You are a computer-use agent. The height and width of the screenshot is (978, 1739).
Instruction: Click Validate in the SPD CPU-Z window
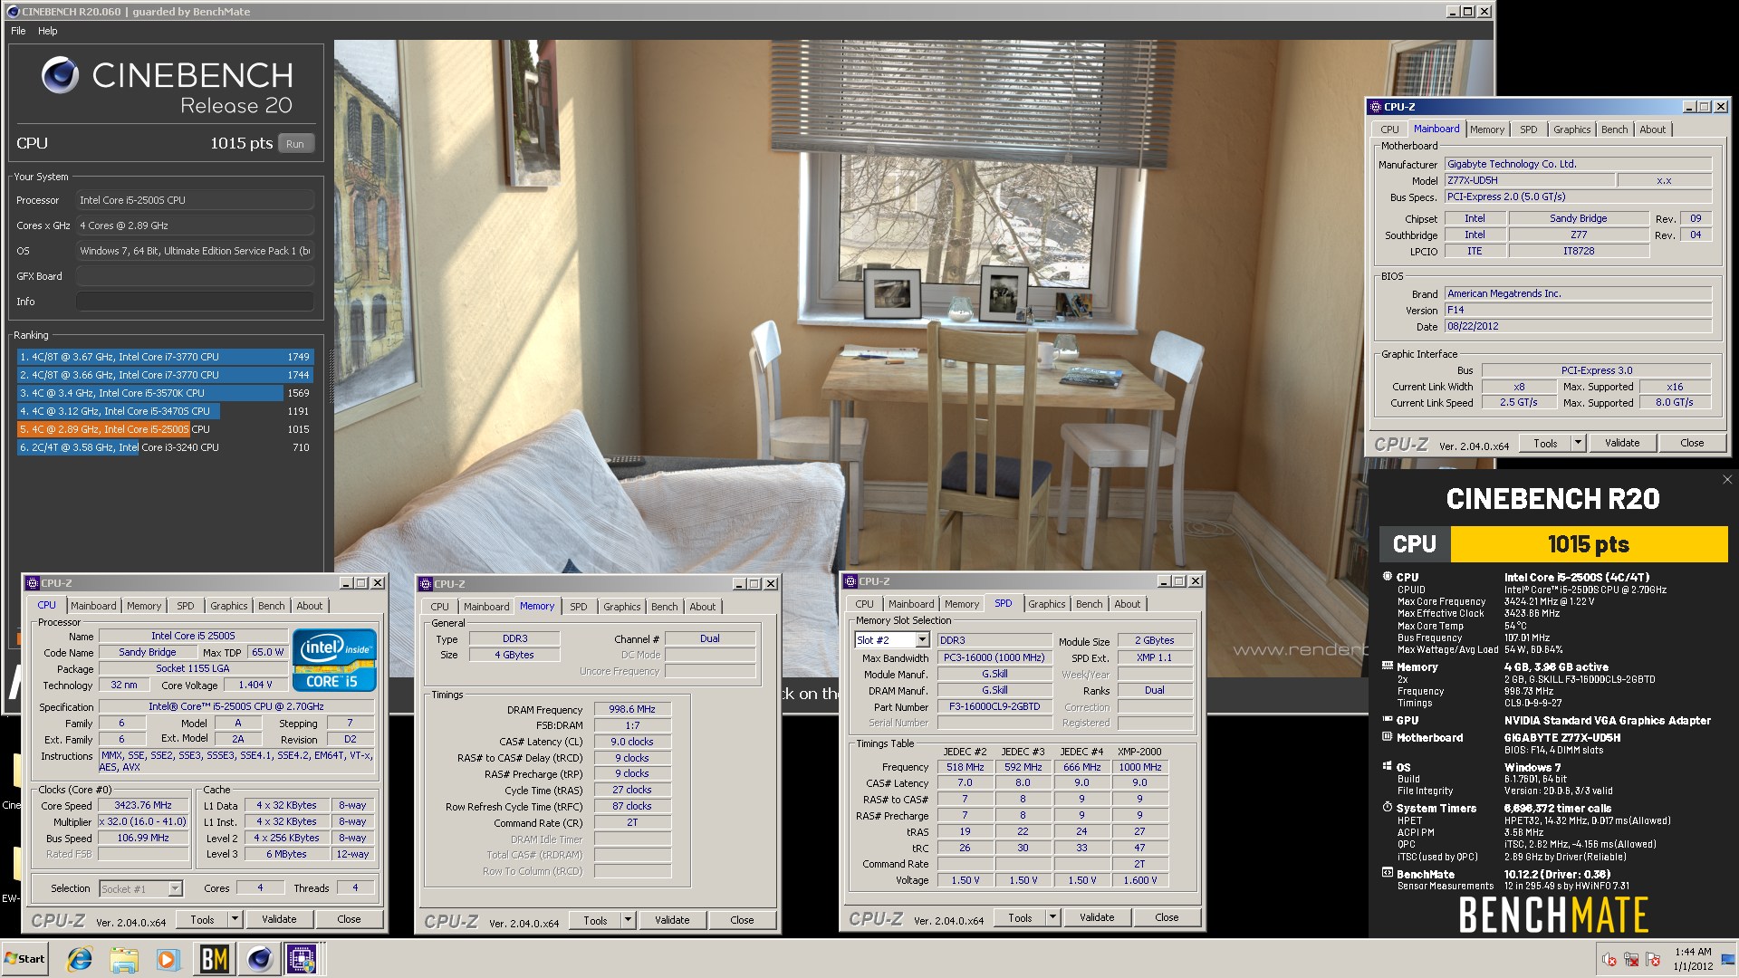point(1097,917)
